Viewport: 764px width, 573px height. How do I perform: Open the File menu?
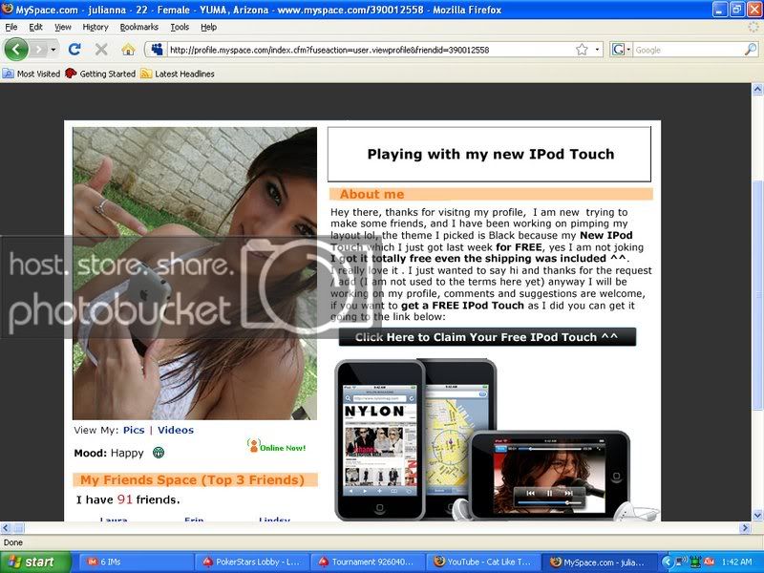tap(11, 27)
